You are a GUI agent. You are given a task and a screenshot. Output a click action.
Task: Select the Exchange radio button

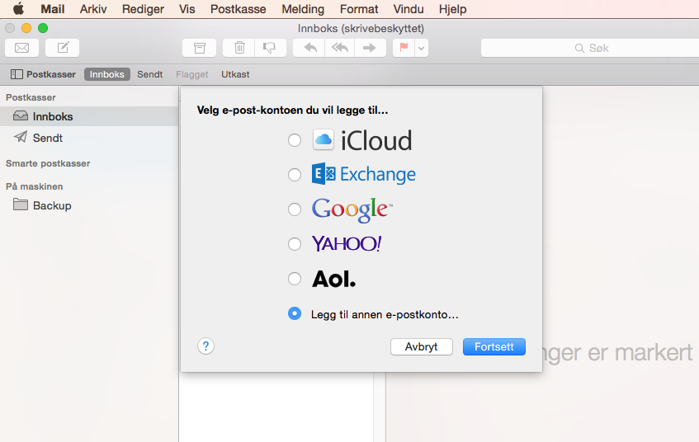click(x=295, y=175)
